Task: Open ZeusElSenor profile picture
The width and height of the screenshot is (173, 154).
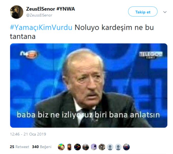Action: coord(17,12)
